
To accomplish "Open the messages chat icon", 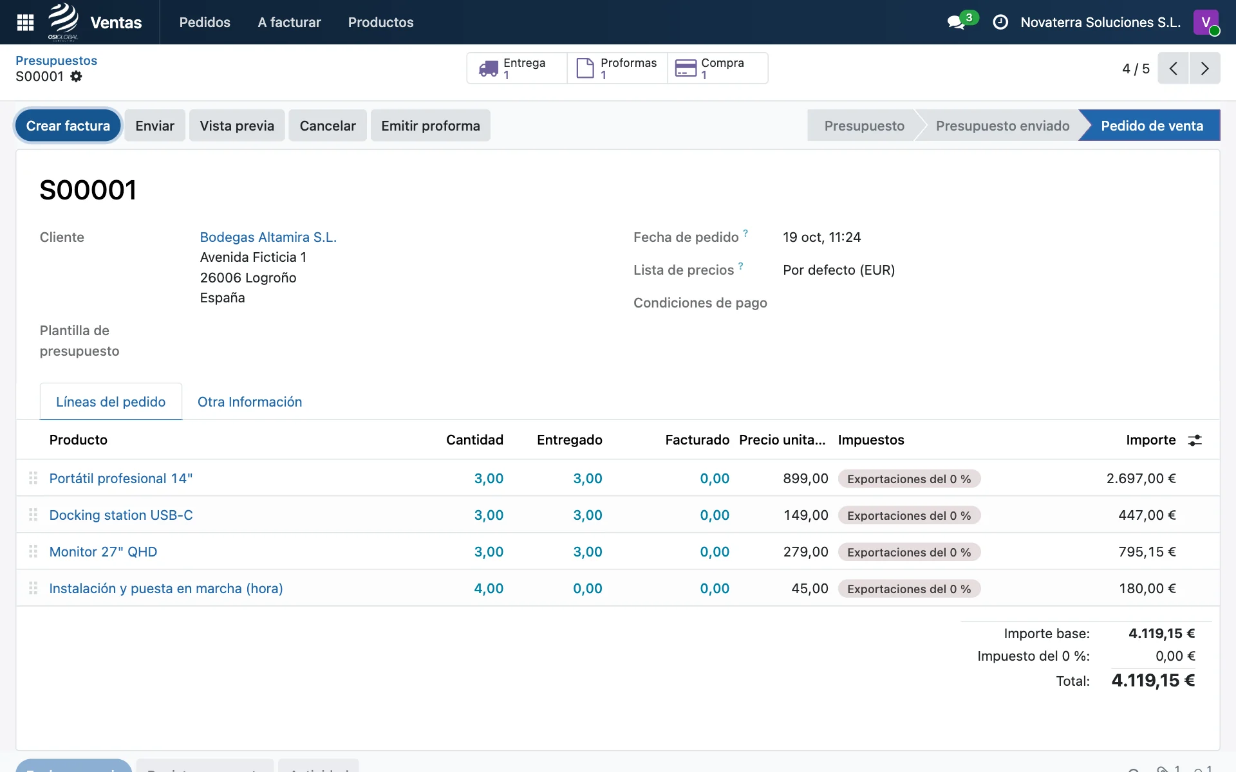I will click(x=956, y=23).
